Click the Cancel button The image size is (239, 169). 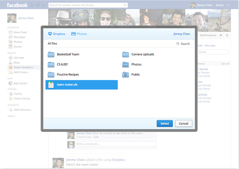tap(184, 124)
